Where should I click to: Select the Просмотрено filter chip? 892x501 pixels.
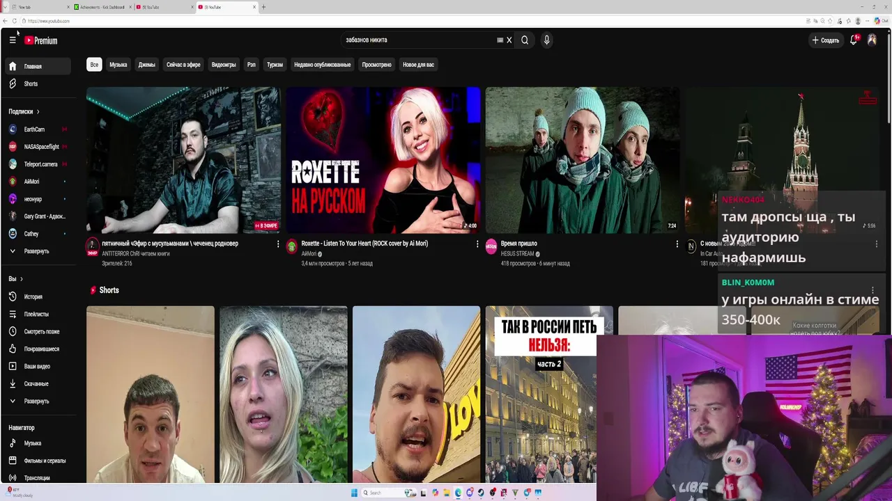pyautogui.click(x=376, y=65)
